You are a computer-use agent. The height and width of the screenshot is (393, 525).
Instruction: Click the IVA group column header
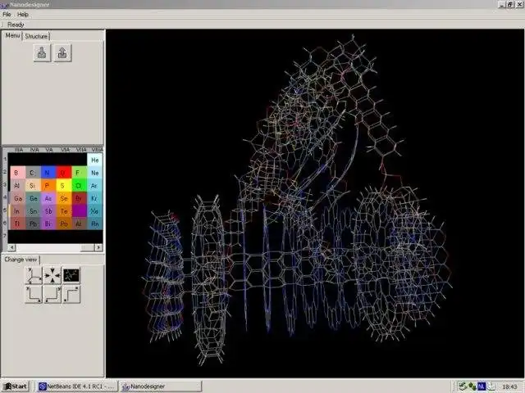34,150
